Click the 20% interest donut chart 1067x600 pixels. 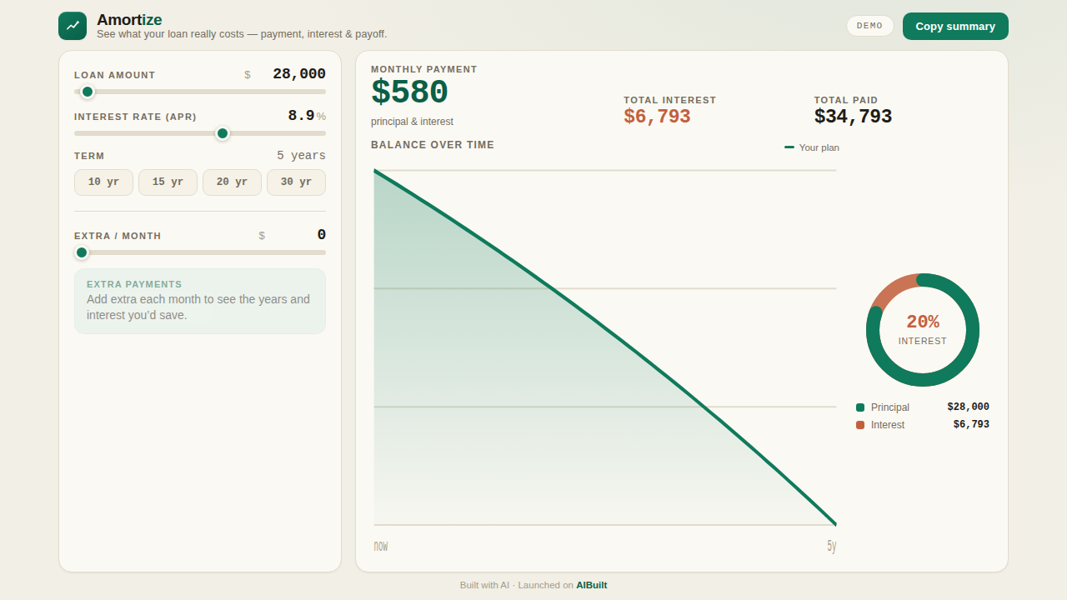pyautogui.click(x=923, y=330)
